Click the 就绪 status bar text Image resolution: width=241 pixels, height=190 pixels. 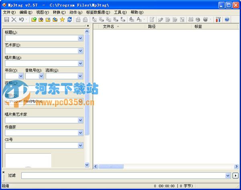pyautogui.click(x=6, y=186)
